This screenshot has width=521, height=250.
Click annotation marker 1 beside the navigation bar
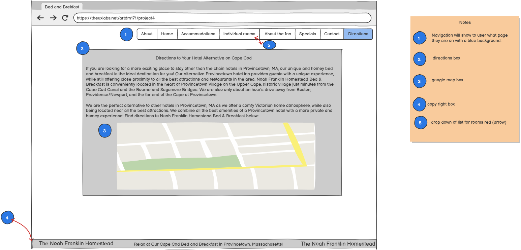126,34
